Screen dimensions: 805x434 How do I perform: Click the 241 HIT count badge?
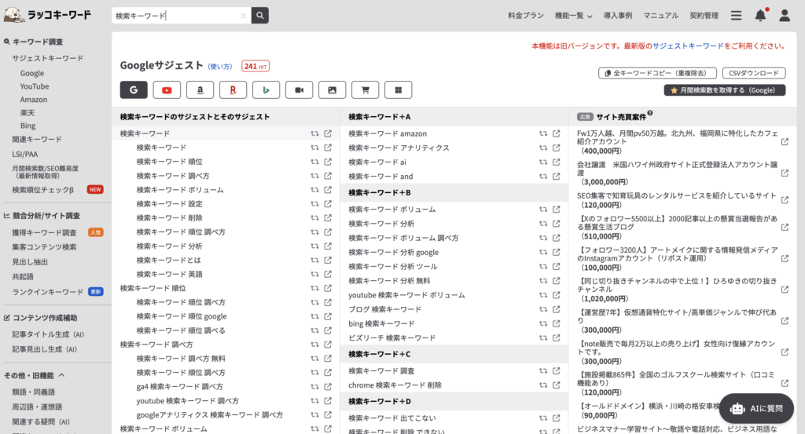pos(255,67)
